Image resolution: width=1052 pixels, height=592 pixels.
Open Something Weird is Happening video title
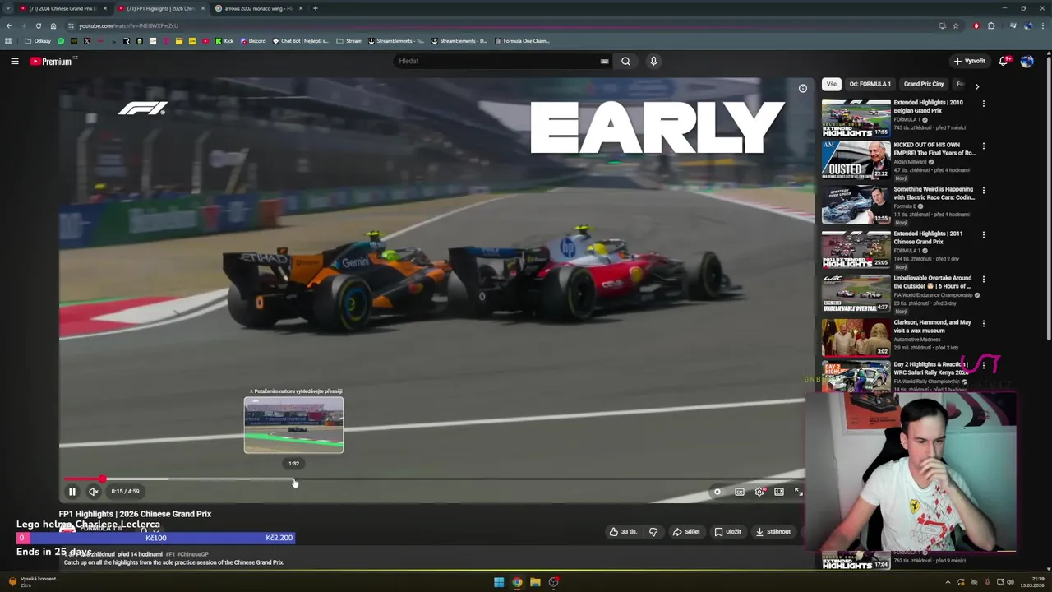point(934,193)
